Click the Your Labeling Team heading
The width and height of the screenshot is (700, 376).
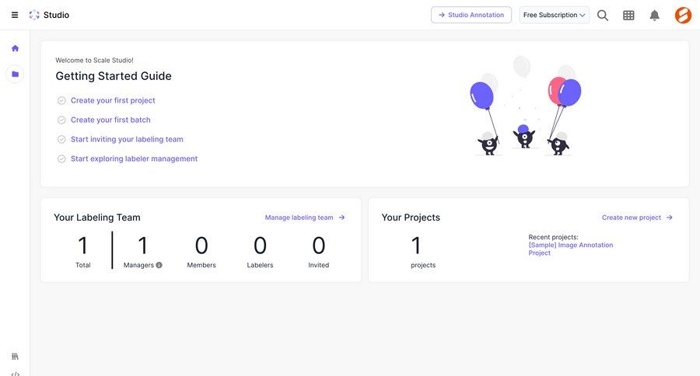[97, 218]
